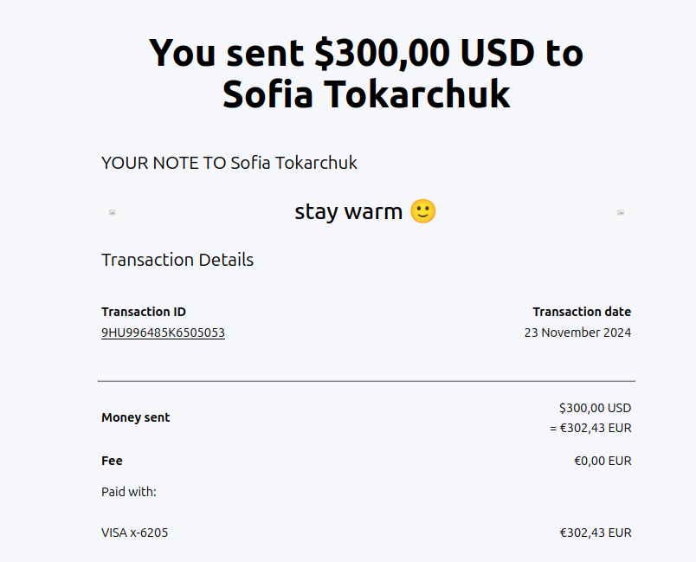696x562 pixels.
Task: Select the YOUR NOTE TO Sofia Tokarchuk label
Action: coord(229,163)
